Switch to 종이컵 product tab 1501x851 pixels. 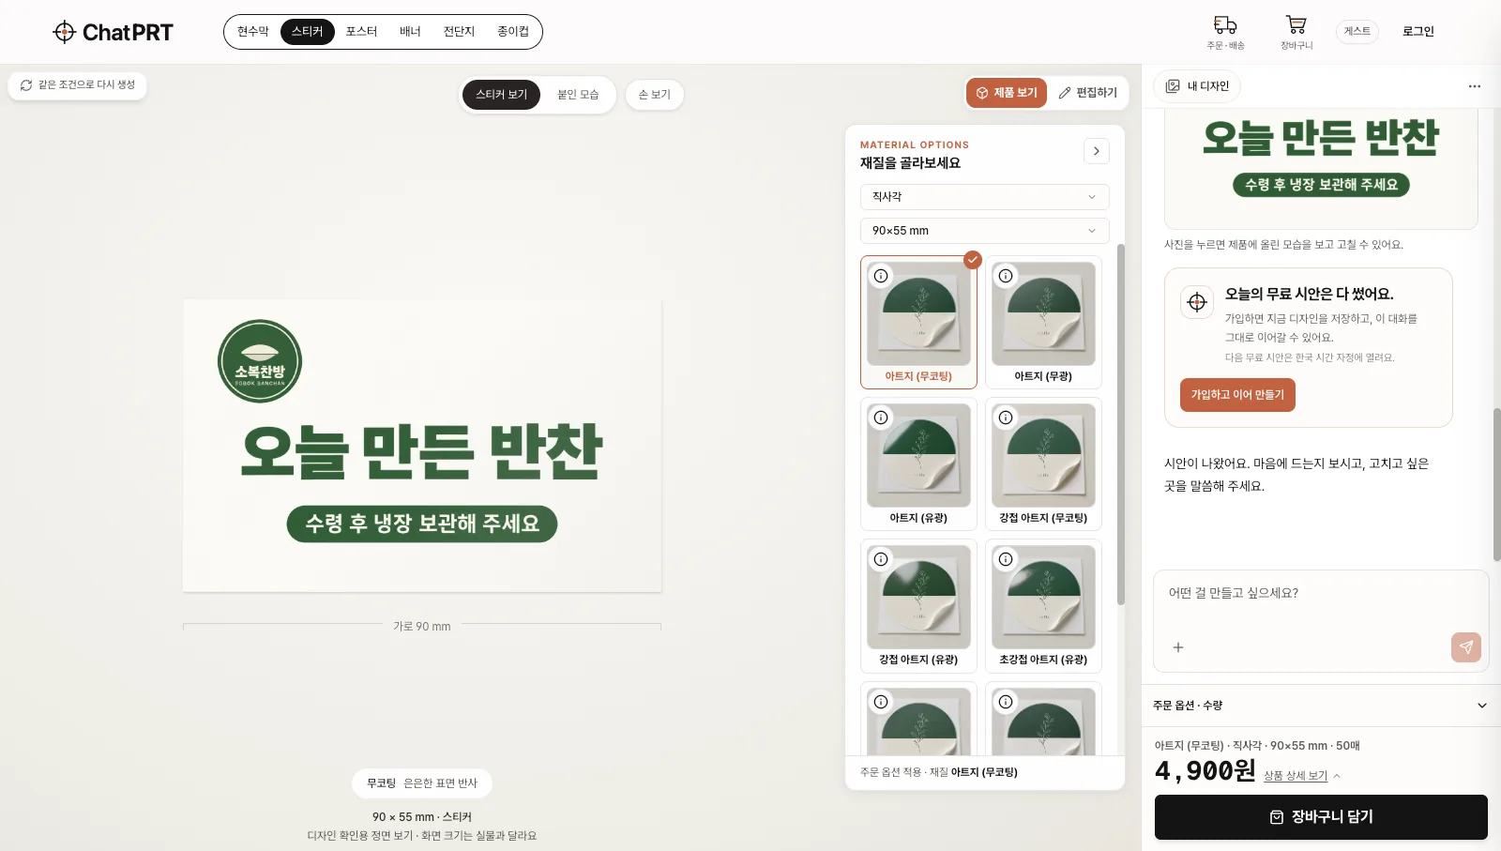(513, 32)
